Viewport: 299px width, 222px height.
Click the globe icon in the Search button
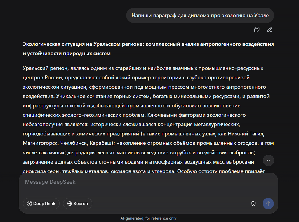(69, 204)
